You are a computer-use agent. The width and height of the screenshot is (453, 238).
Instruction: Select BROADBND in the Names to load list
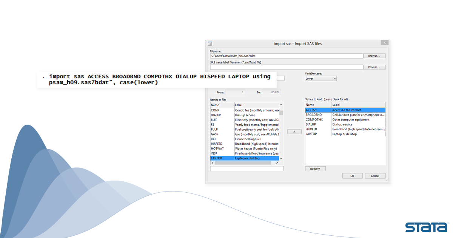click(x=345, y=115)
